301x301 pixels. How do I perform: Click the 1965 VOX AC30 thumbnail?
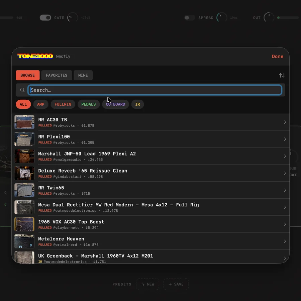24,224
